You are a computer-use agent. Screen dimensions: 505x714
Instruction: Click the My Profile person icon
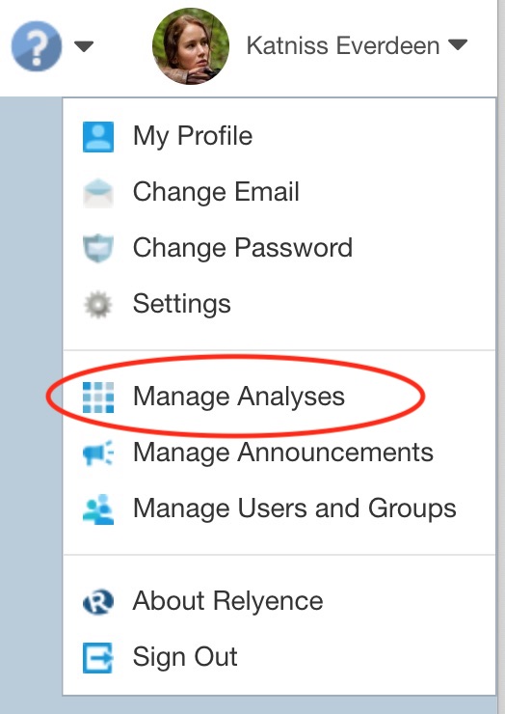98,136
